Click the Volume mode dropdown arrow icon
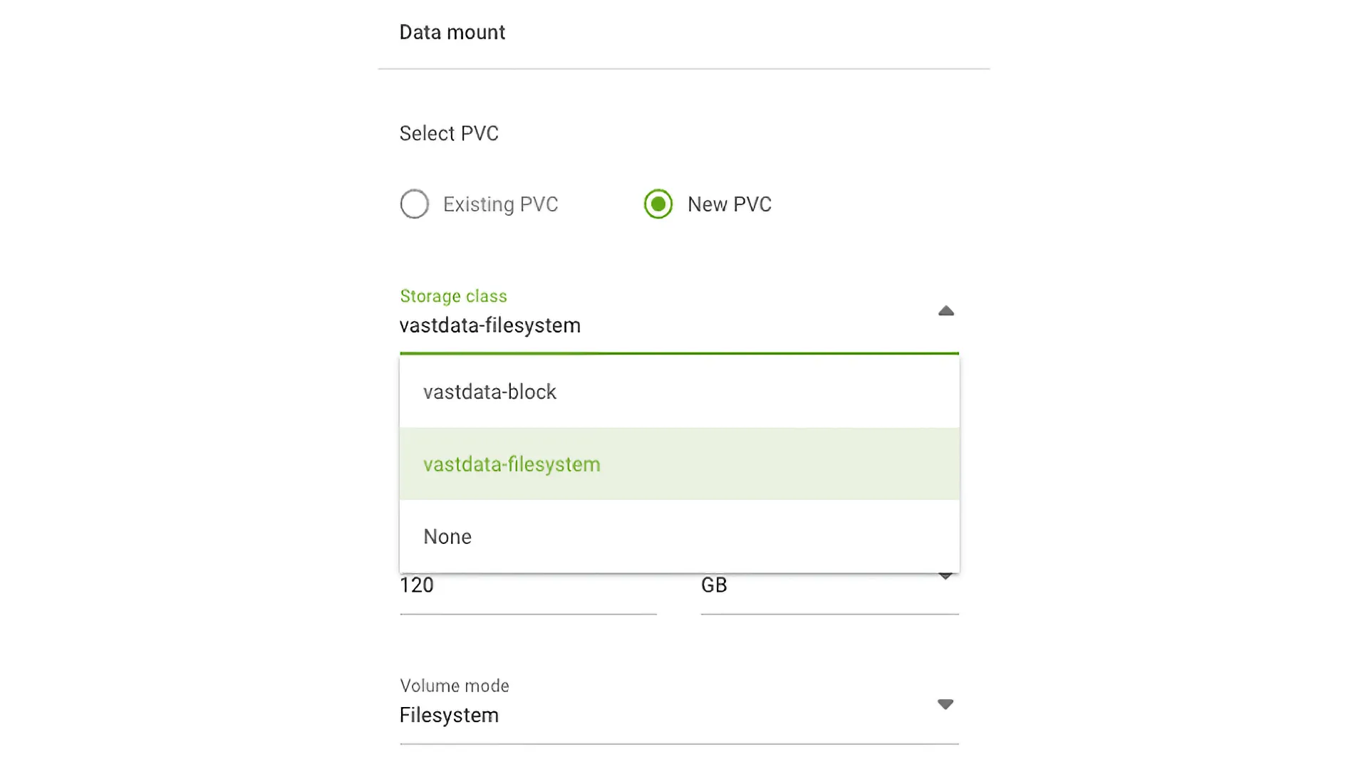This screenshot has width=1368, height=769. pos(945,704)
